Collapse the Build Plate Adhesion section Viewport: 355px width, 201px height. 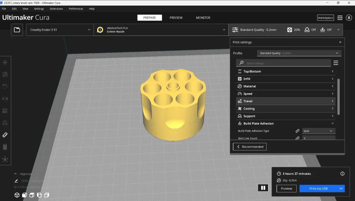click(332, 123)
